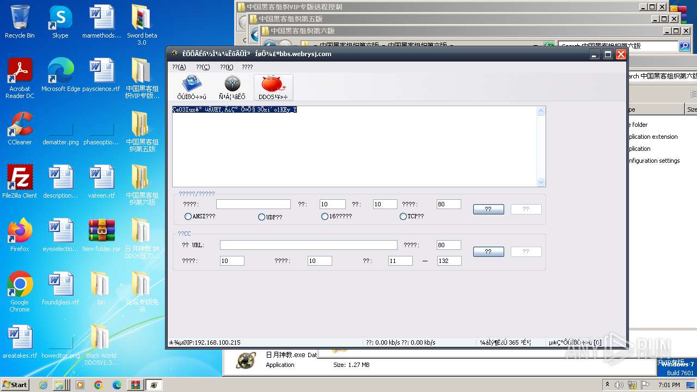The image size is (697, 392).
Task: Click the port field with 80 in upper section
Action: click(x=449, y=204)
